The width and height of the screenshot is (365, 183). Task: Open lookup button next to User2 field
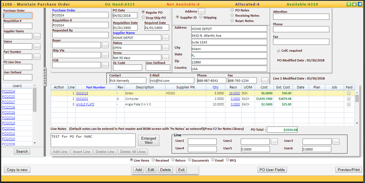(274, 142)
